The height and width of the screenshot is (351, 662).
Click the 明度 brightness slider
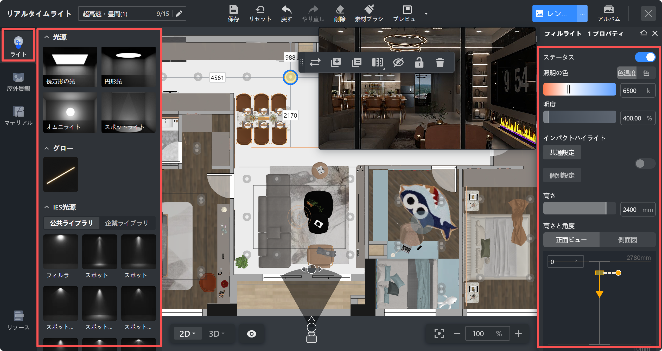tap(580, 117)
